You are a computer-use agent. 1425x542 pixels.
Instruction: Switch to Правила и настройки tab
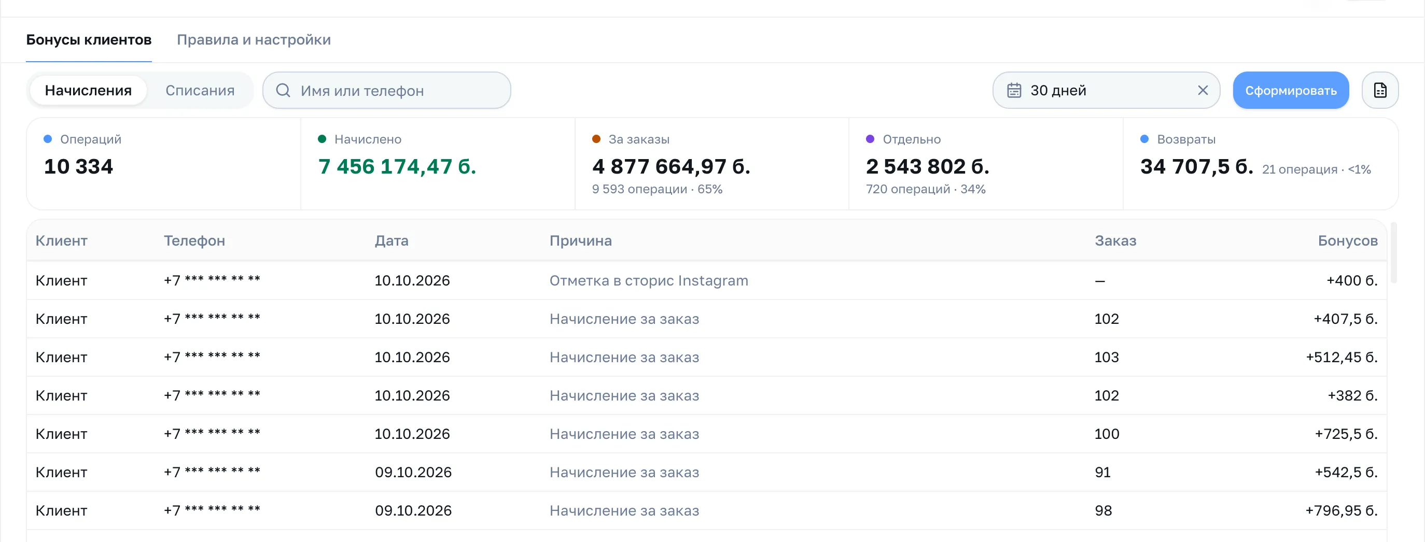tap(254, 40)
